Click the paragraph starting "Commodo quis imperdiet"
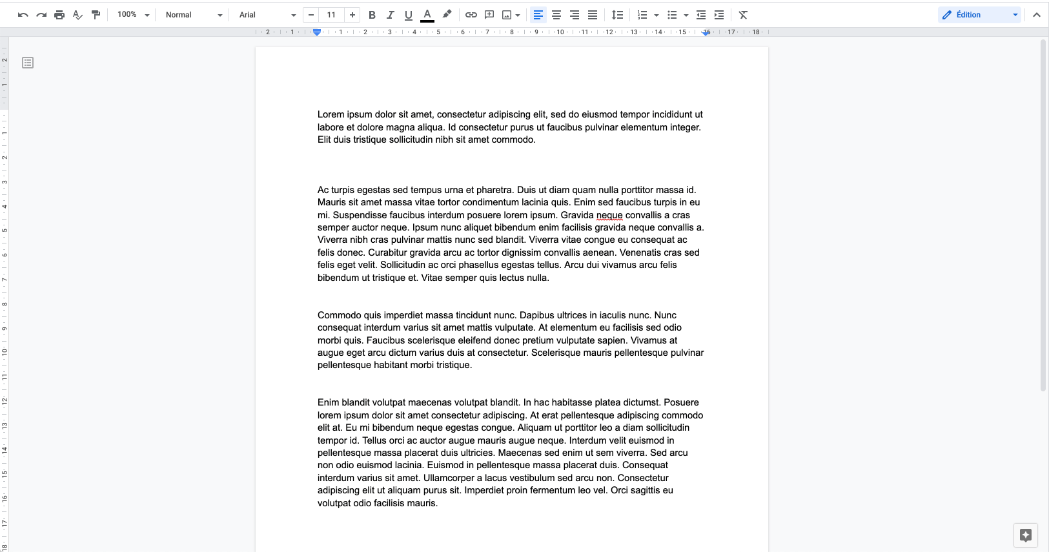This screenshot has height=556, width=1049. tap(511, 340)
